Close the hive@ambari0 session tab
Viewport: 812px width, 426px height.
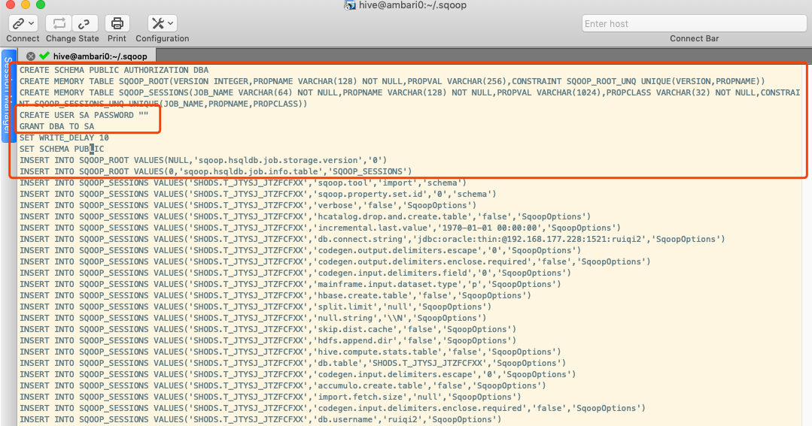click(x=31, y=56)
